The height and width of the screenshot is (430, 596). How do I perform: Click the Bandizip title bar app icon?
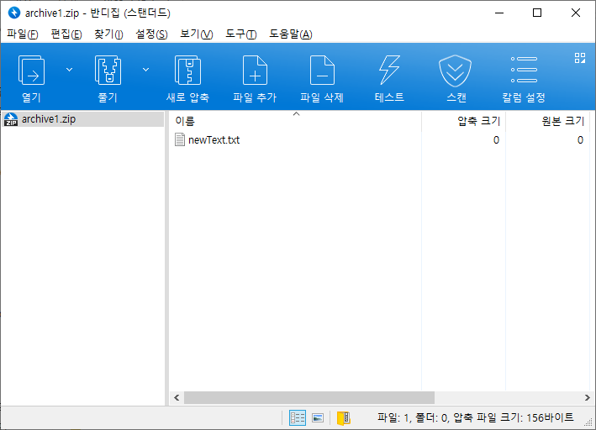coord(14,13)
